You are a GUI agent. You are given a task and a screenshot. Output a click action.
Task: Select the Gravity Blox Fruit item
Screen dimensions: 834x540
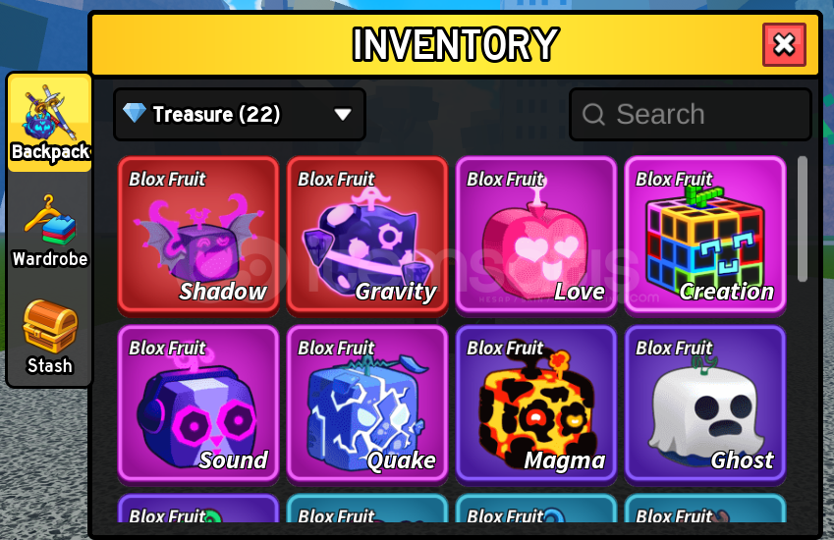[x=367, y=236]
